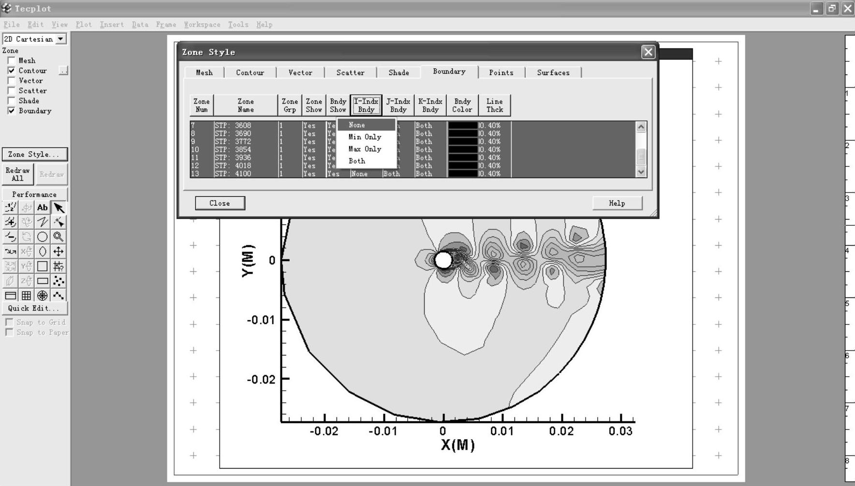Open the Zone Show column dropdown
855x486 pixels.
(x=314, y=105)
